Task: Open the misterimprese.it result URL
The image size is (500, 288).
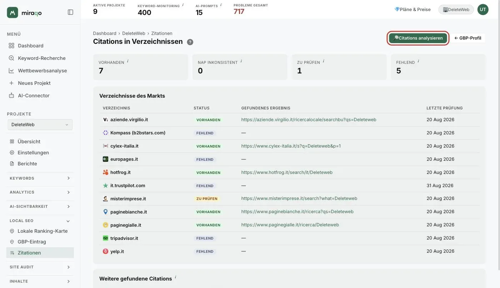Action: point(299,199)
